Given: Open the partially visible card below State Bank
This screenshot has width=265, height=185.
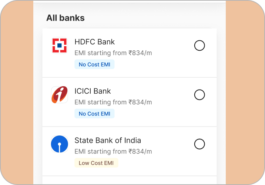Looking at the screenshot, I should click(x=130, y=181).
